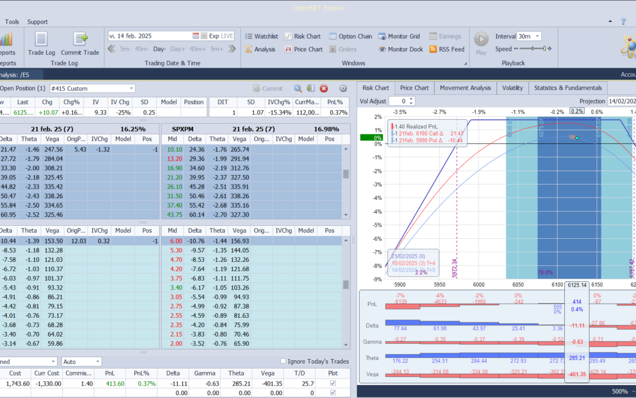636x398 pixels.
Task: Open the Auto dropdown
Action: click(97, 361)
